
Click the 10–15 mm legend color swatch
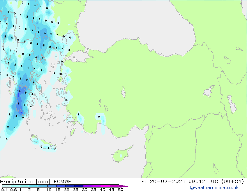(x=52, y=186)
